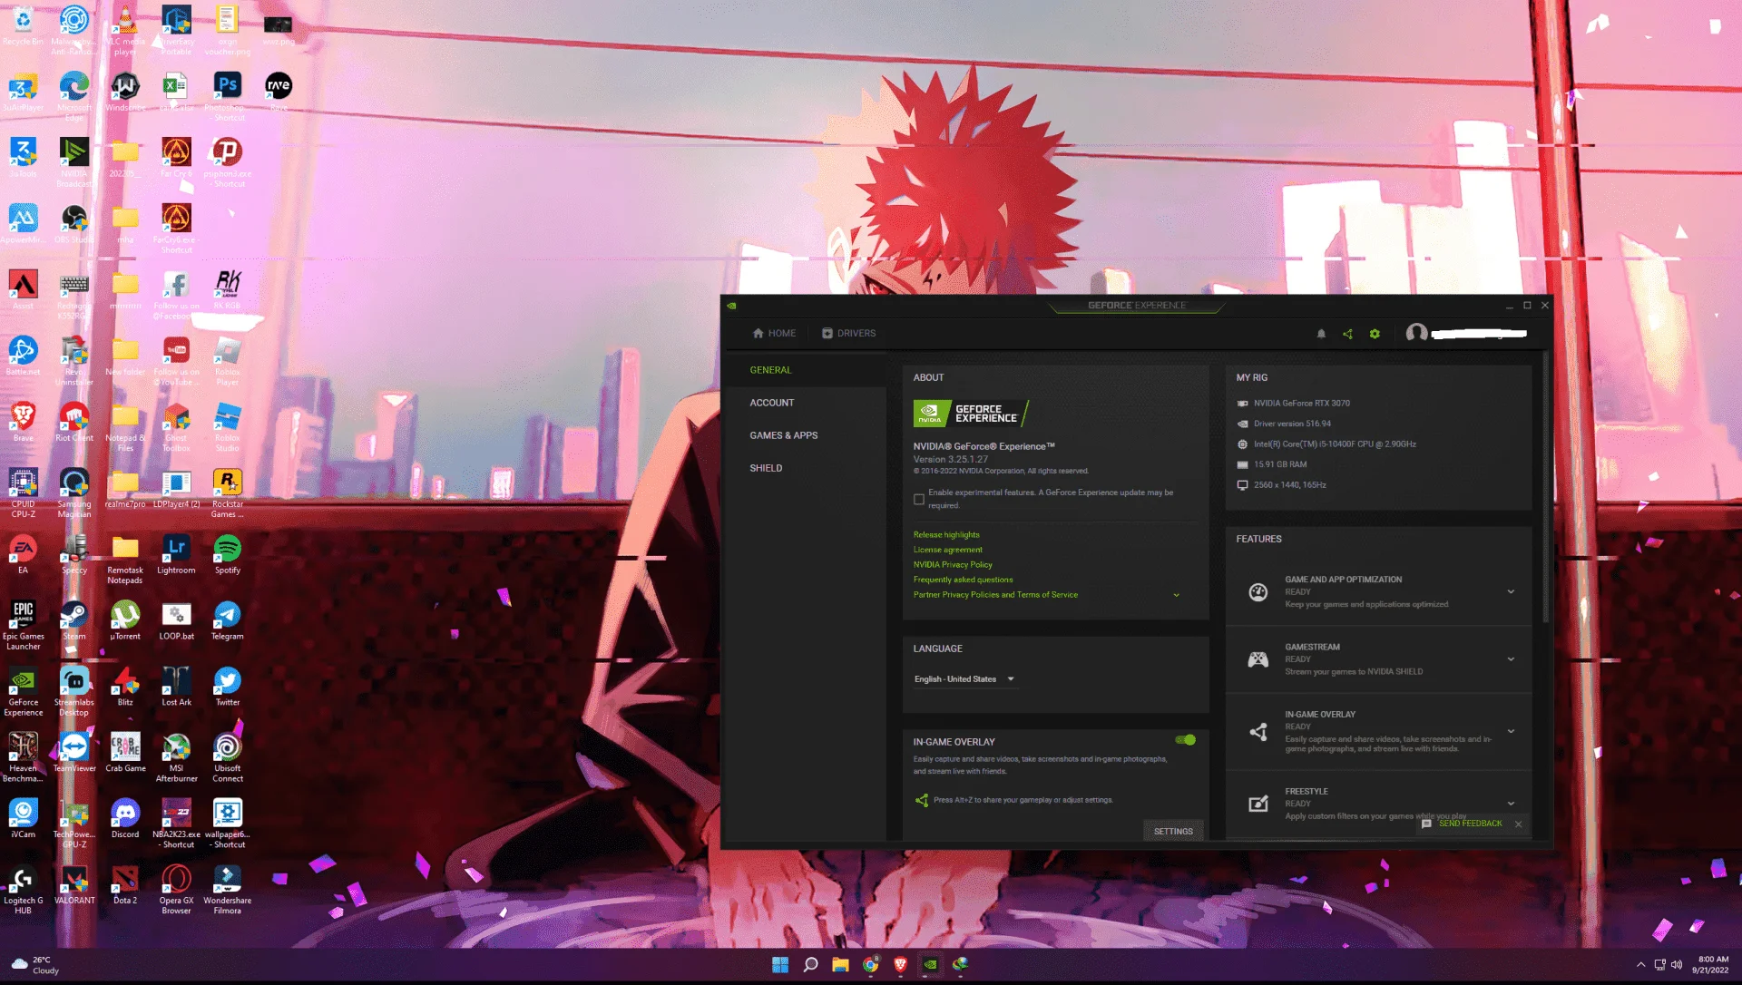1742x985 pixels.
Task: Open the Brave browser taskbar icon
Action: tap(900, 964)
